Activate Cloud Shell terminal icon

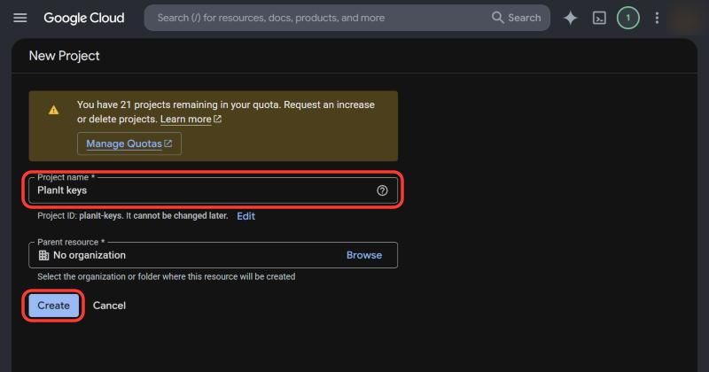(599, 18)
